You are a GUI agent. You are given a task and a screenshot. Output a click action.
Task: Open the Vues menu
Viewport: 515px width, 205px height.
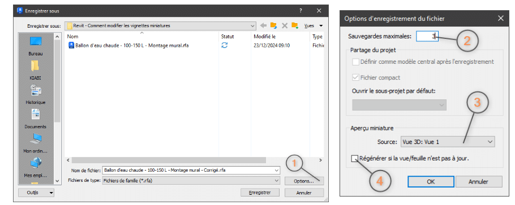(314, 25)
